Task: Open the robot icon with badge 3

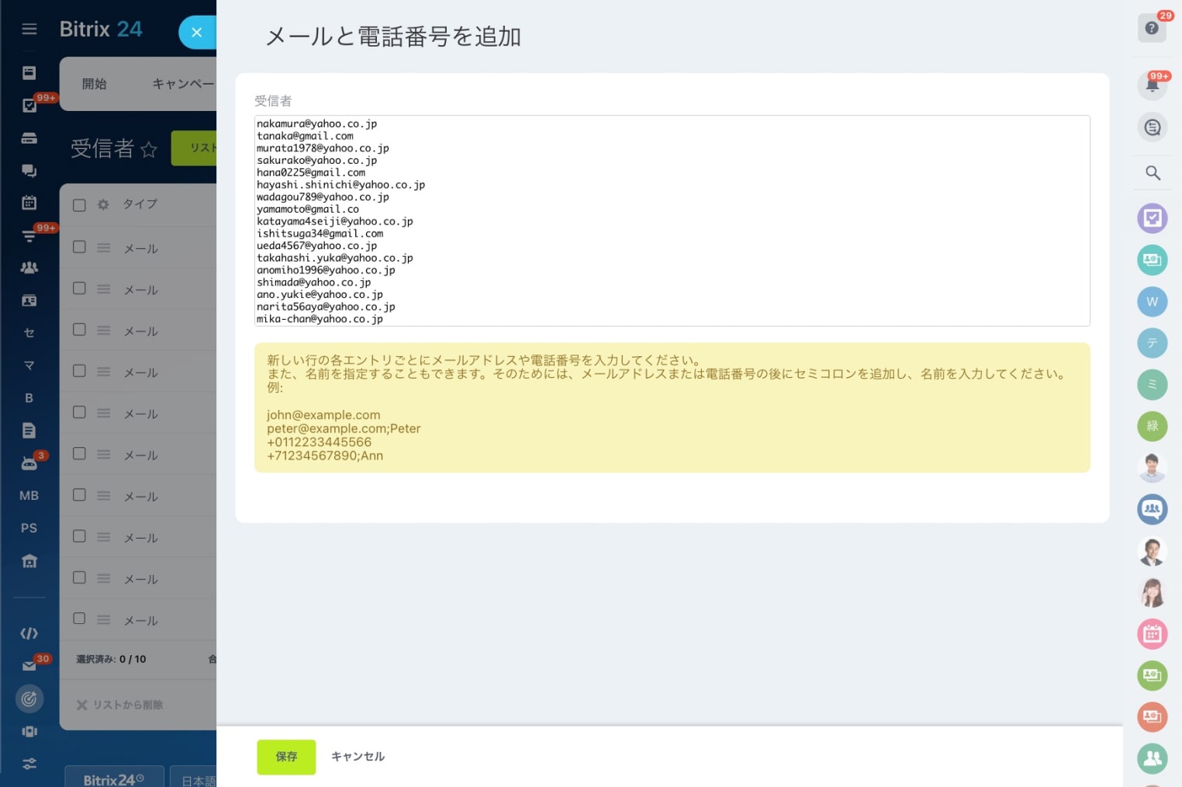Action: [29, 463]
